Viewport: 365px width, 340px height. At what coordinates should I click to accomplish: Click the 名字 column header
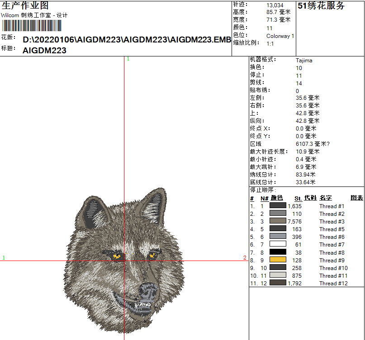326,198
